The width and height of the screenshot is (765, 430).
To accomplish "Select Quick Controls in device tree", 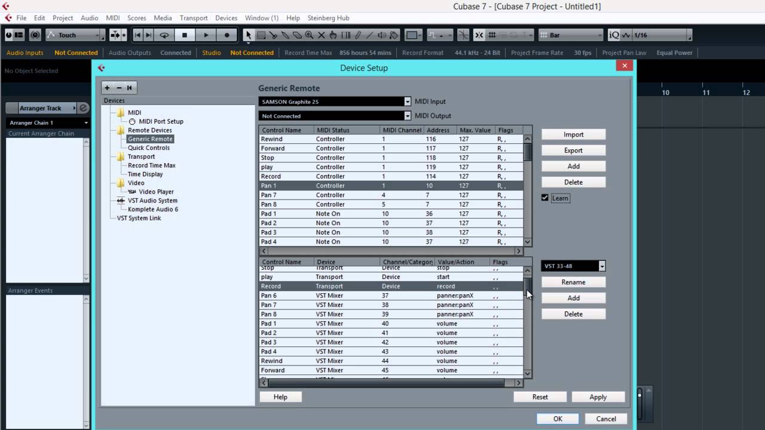I will click(x=149, y=148).
